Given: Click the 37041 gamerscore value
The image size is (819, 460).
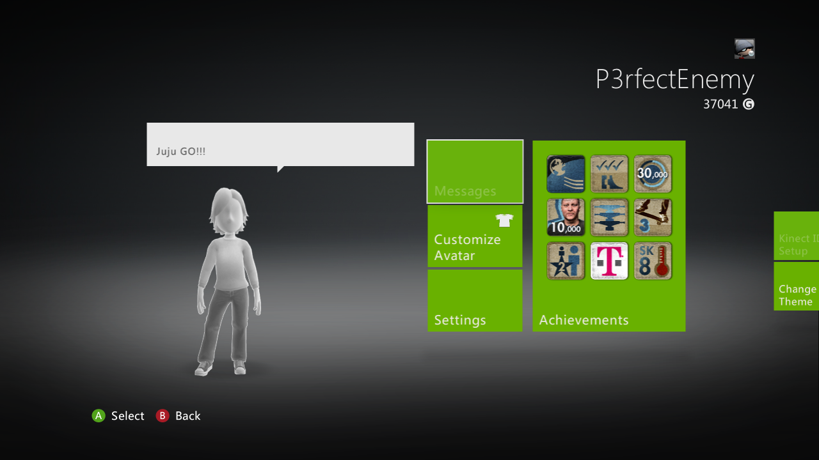Looking at the screenshot, I should pos(720,104).
